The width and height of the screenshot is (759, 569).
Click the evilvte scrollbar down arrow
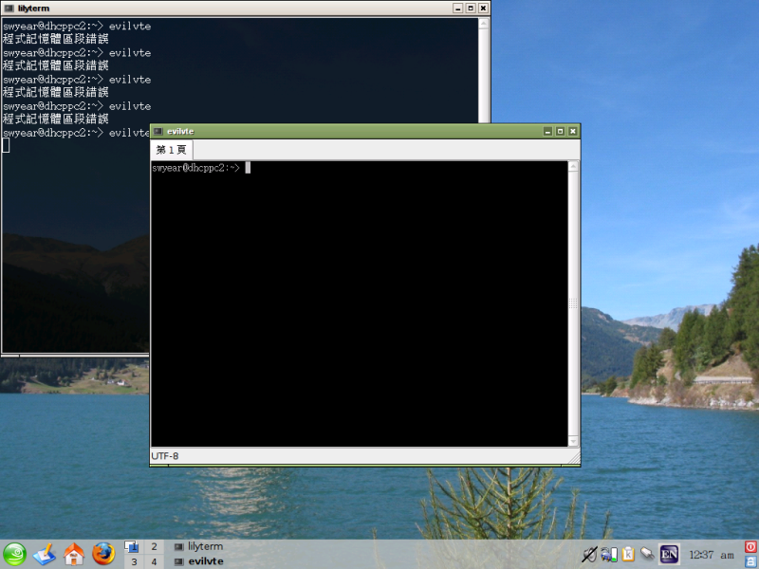573,441
